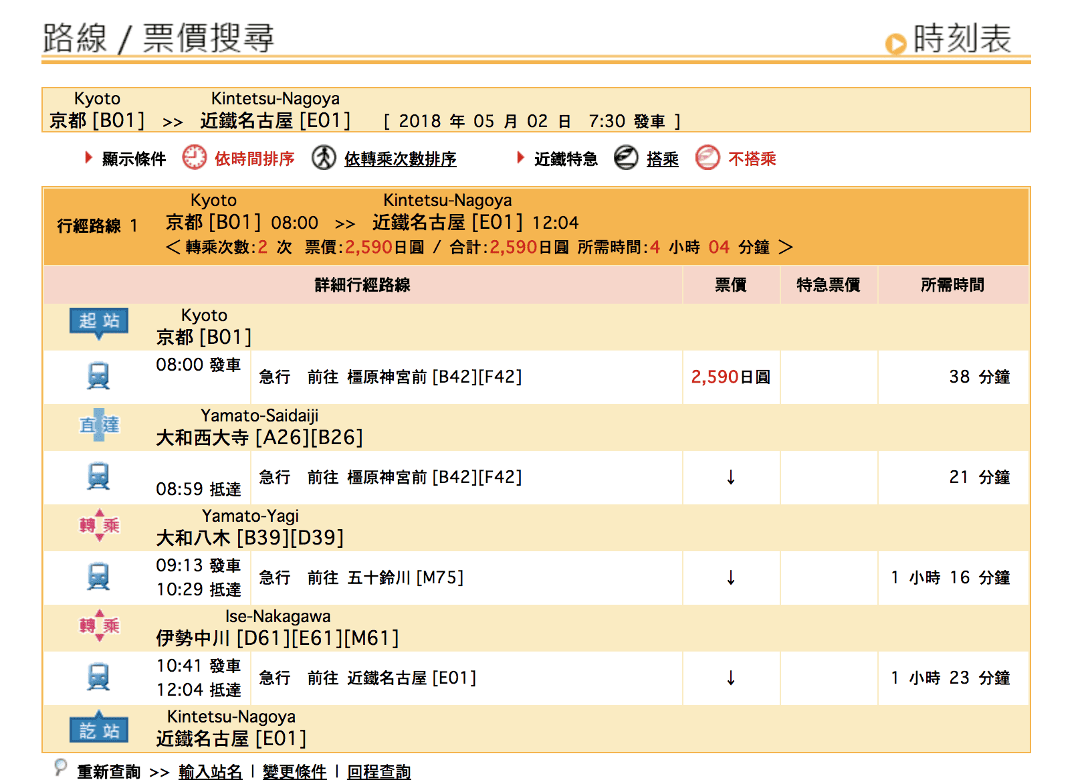Click the train icon for 10:41 發車 row
This screenshot has width=1090, height=784.
point(98,677)
